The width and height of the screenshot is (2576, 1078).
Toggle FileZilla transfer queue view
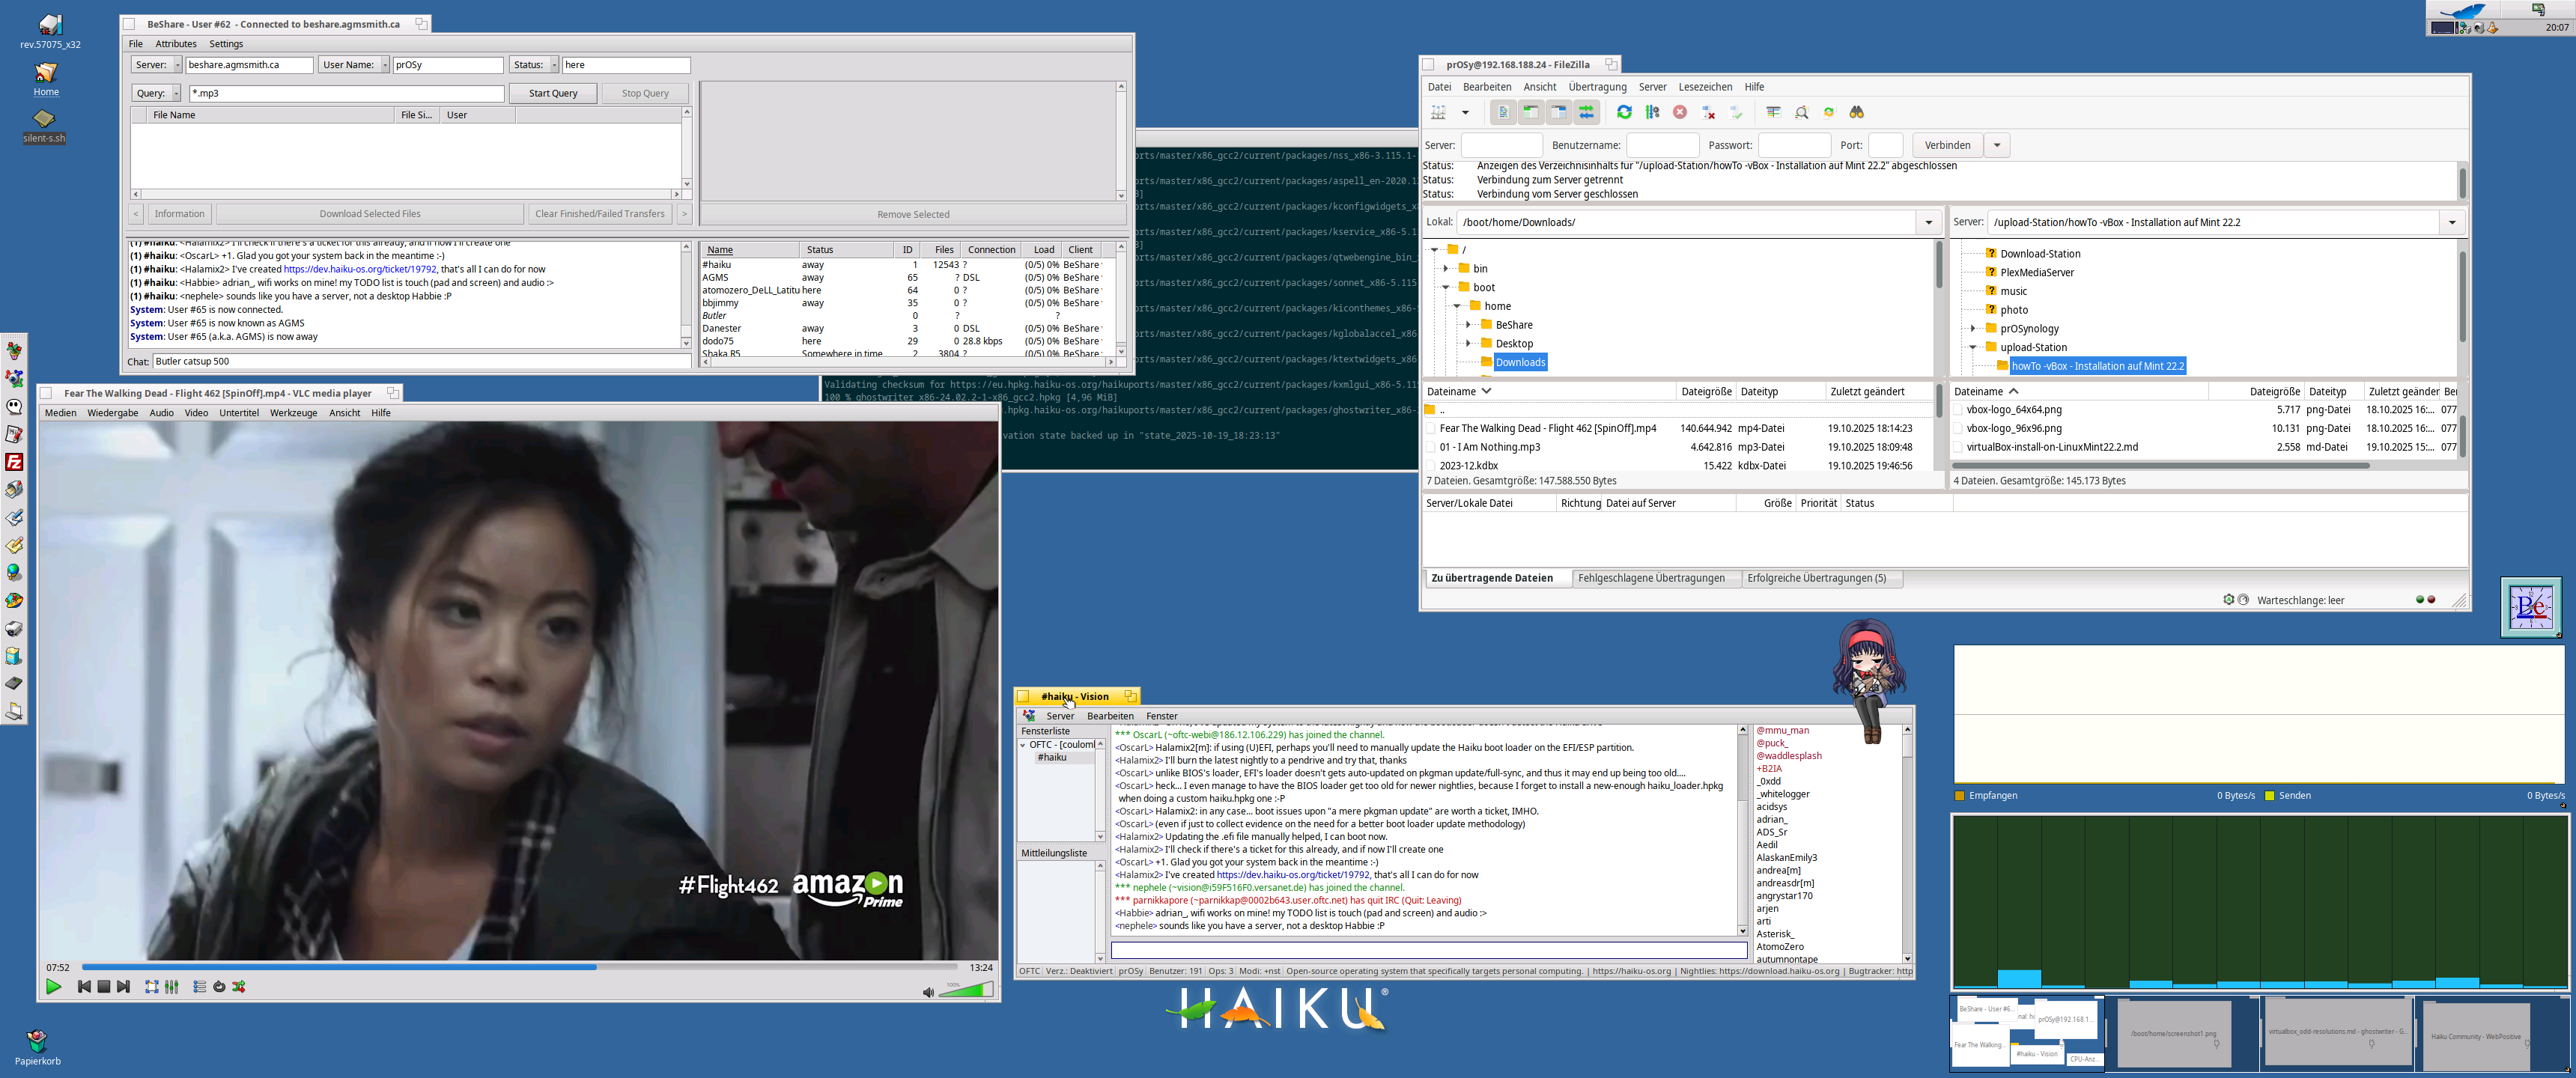click(1587, 112)
